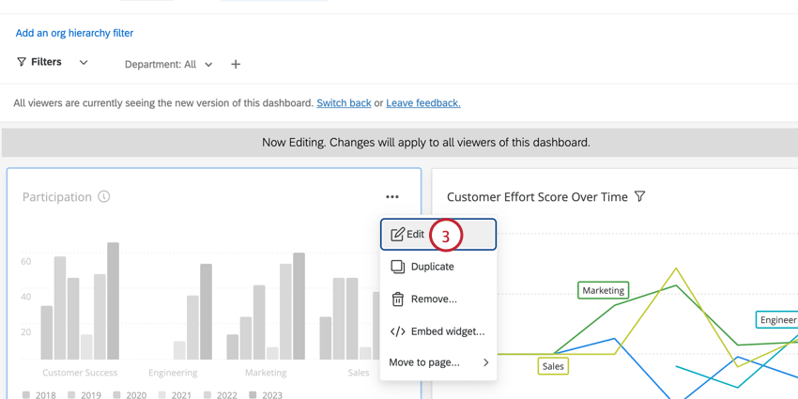The height and width of the screenshot is (399, 798).
Task: Open the Participation widget three-dot menu
Action: (x=392, y=197)
